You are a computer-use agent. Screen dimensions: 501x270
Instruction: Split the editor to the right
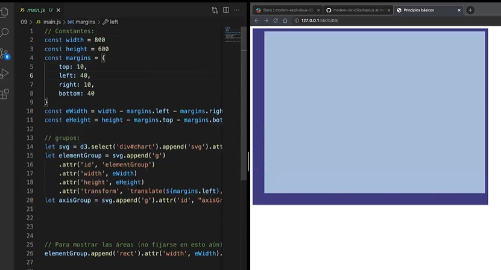pyautogui.click(x=226, y=10)
